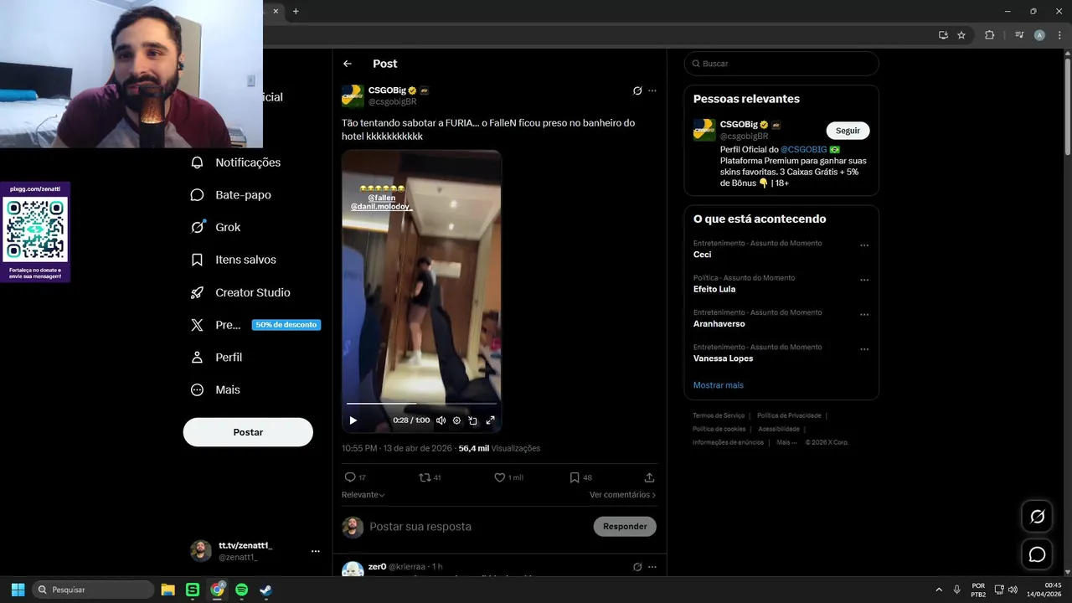The image size is (1072, 603).
Task: Open Chrome extensions puzzle icon
Action: (990, 35)
